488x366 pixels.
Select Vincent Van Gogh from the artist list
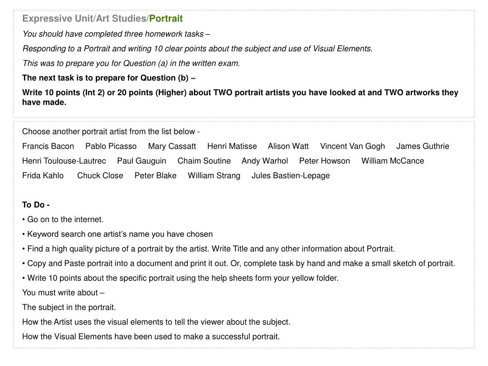pyautogui.click(x=353, y=146)
